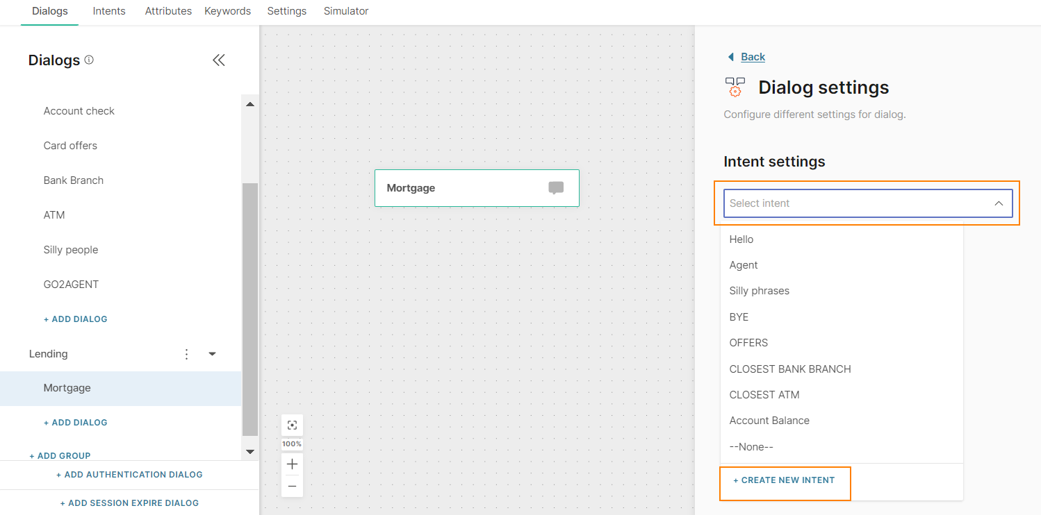Click Create New Intent button
This screenshot has width=1041, height=515.
point(784,480)
